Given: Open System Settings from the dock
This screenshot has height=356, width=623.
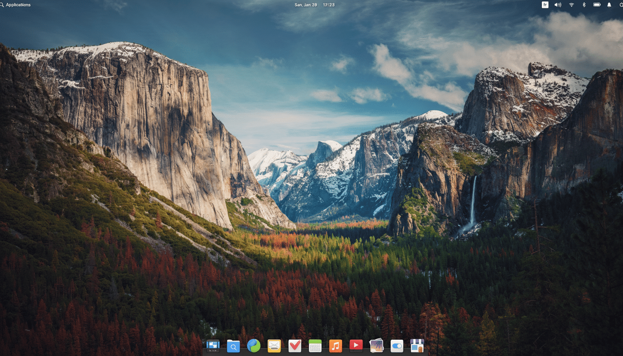Looking at the screenshot, I should [x=397, y=345].
